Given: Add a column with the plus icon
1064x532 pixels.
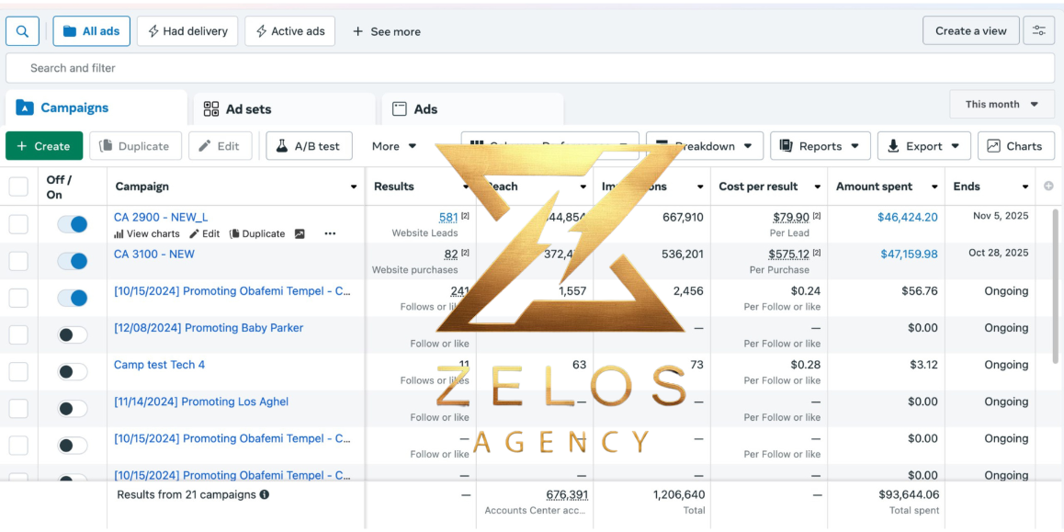Looking at the screenshot, I should pyautogui.click(x=1048, y=186).
